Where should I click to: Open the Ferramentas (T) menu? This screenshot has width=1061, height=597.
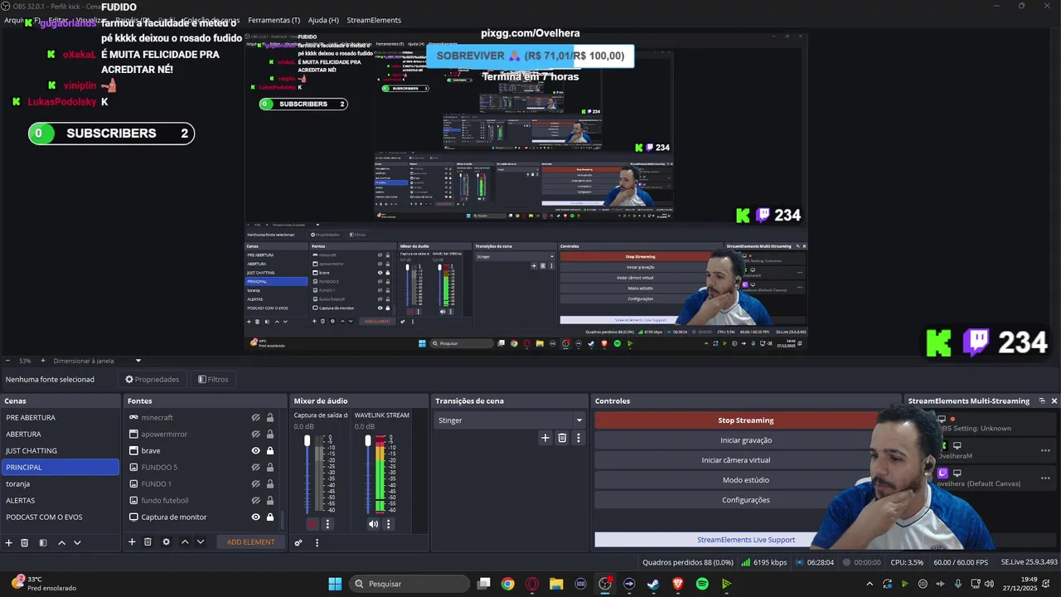tap(274, 20)
